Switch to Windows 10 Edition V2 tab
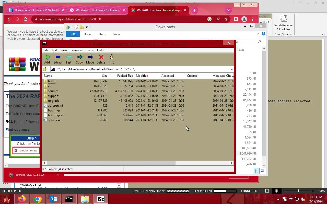This screenshot has width=327, height=204. point(98,10)
